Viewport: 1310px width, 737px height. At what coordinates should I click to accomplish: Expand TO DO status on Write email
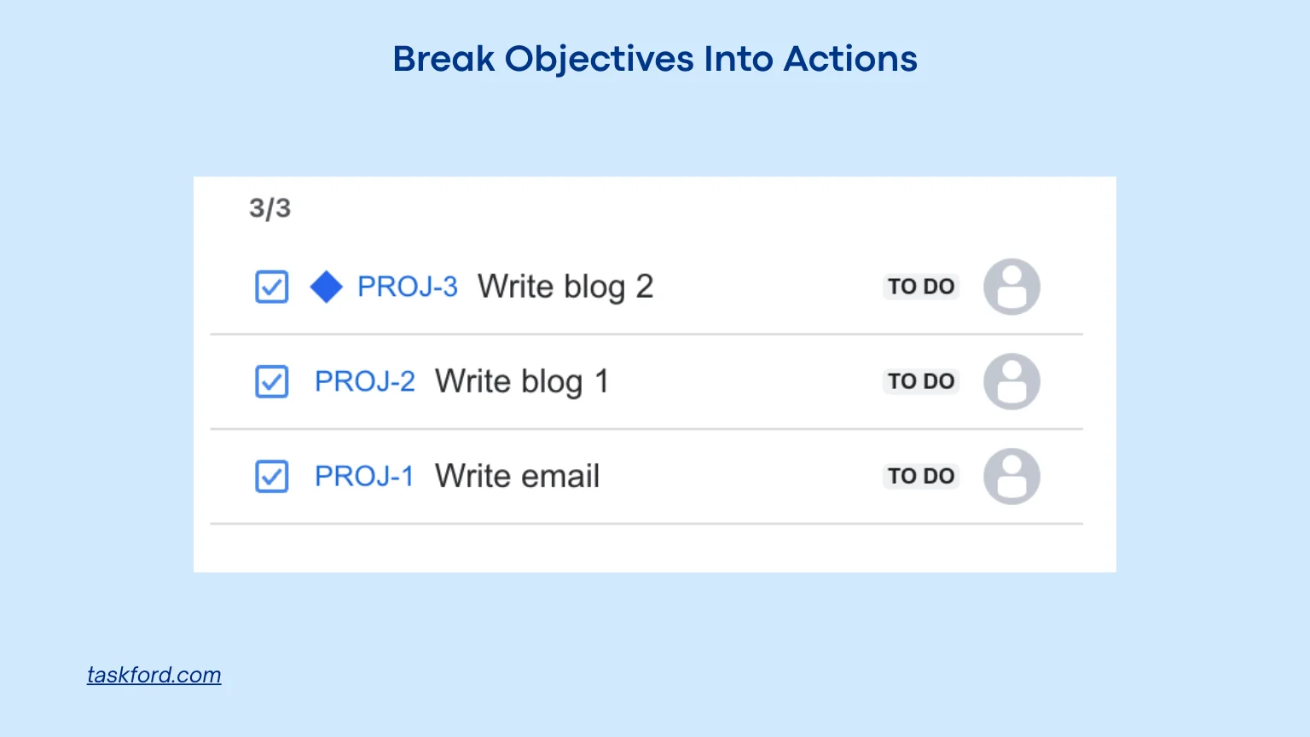pos(920,476)
